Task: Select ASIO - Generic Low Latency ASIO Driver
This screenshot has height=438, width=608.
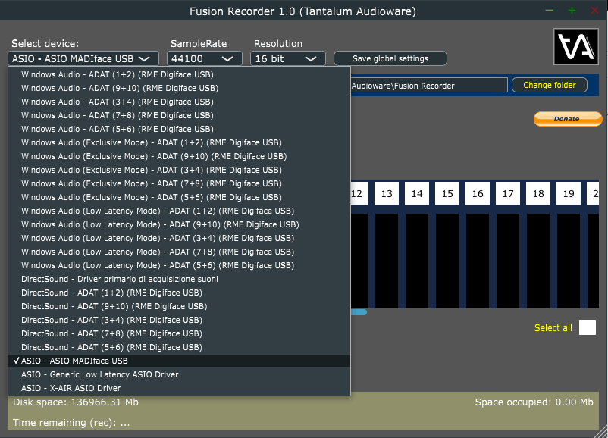Action: point(179,374)
